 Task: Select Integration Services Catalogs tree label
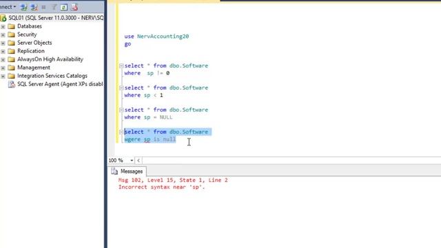(52, 76)
